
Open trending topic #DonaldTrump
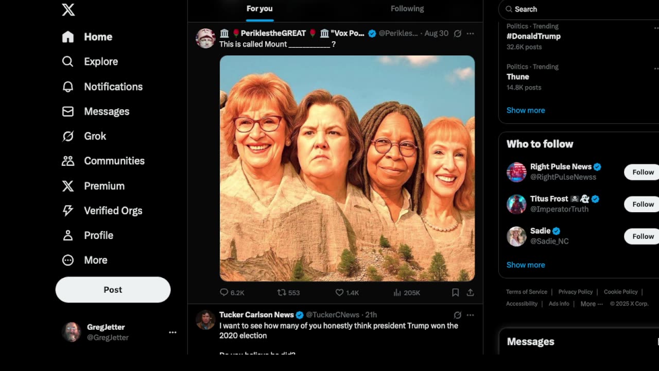click(533, 36)
